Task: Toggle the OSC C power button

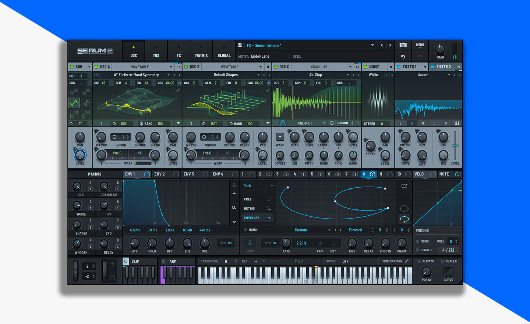Action: pyautogui.click(x=276, y=67)
